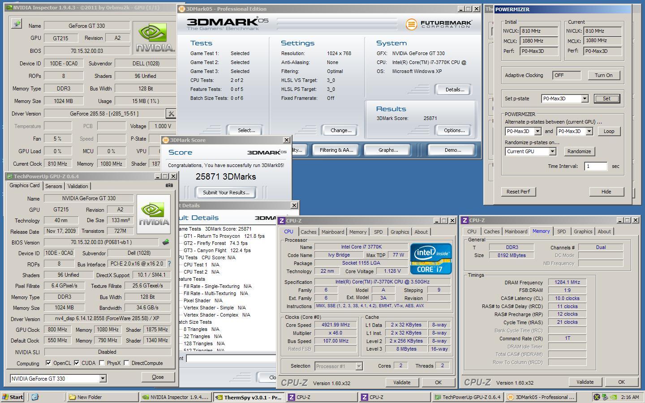Image resolution: width=645 pixels, height=403 pixels.
Task: Toggle the CUDA checkbox in GPU-Z
Action: [77, 363]
